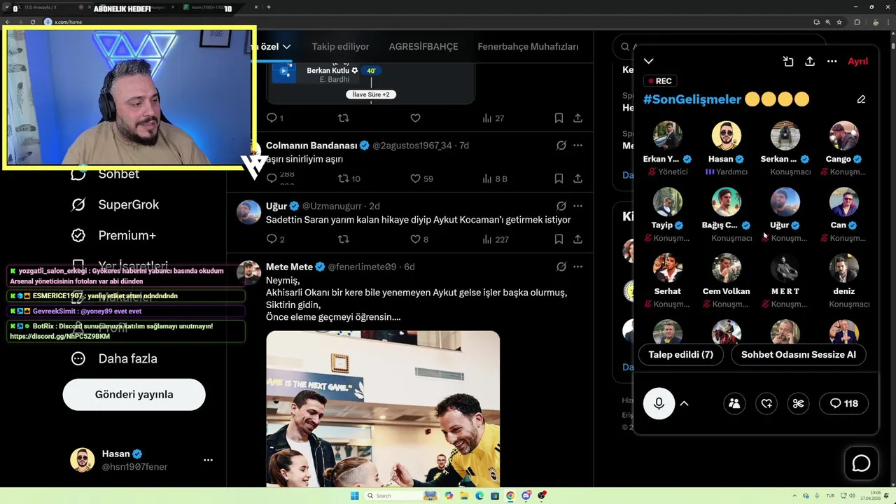Open SuperGrok in the sidebar
The height and width of the screenshot is (504, 896).
(x=115, y=205)
